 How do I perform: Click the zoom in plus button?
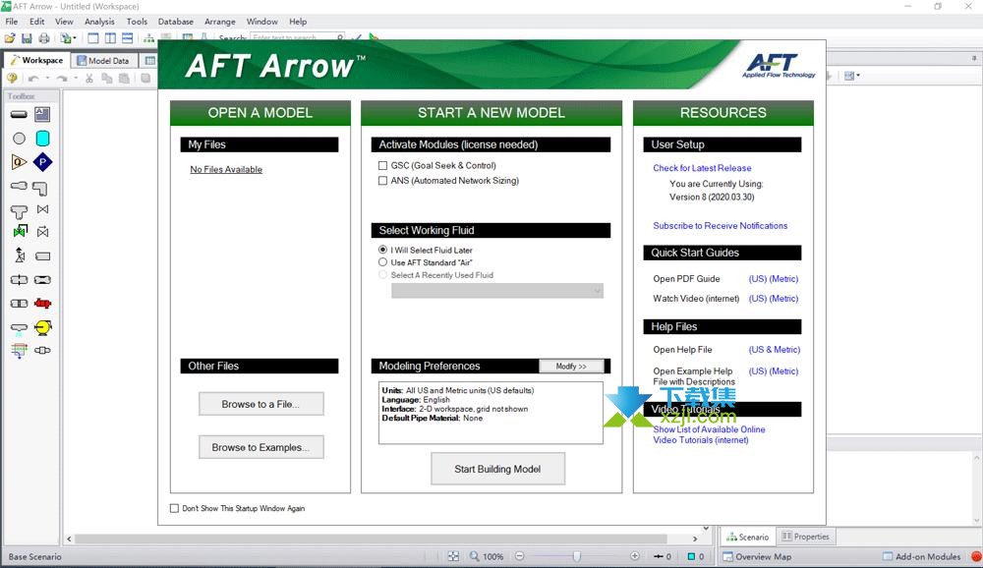pos(635,556)
